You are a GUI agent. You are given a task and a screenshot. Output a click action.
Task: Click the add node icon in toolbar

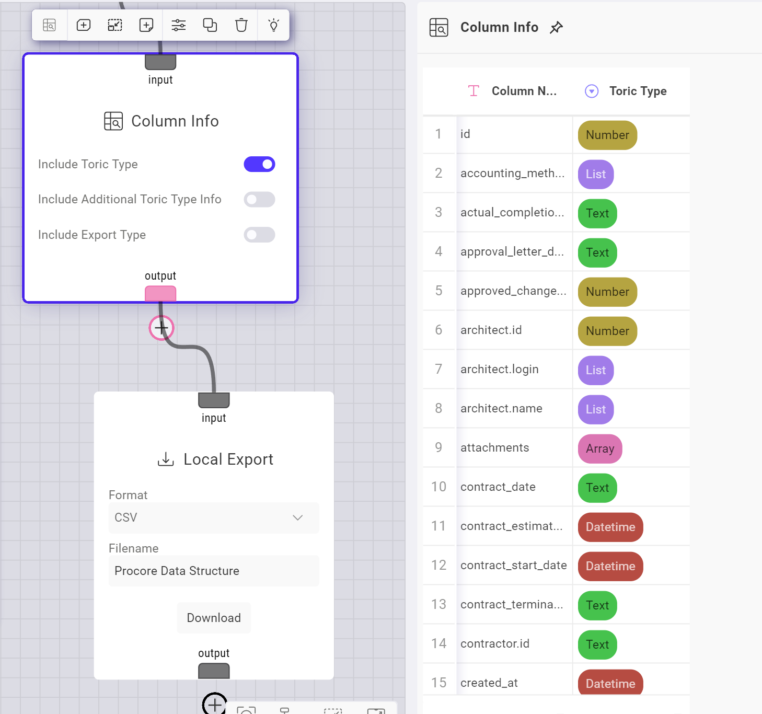tap(84, 25)
